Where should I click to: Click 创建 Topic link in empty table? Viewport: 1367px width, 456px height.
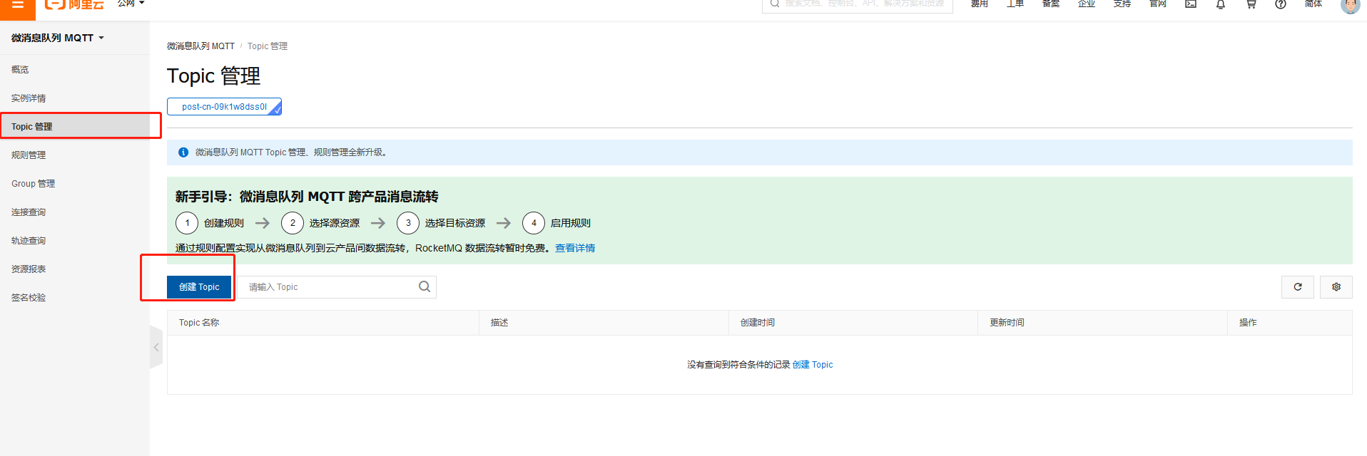point(813,365)
